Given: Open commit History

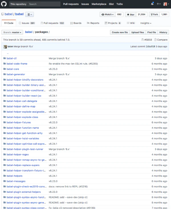Looking at the screenshot, I should coord(163,32).
